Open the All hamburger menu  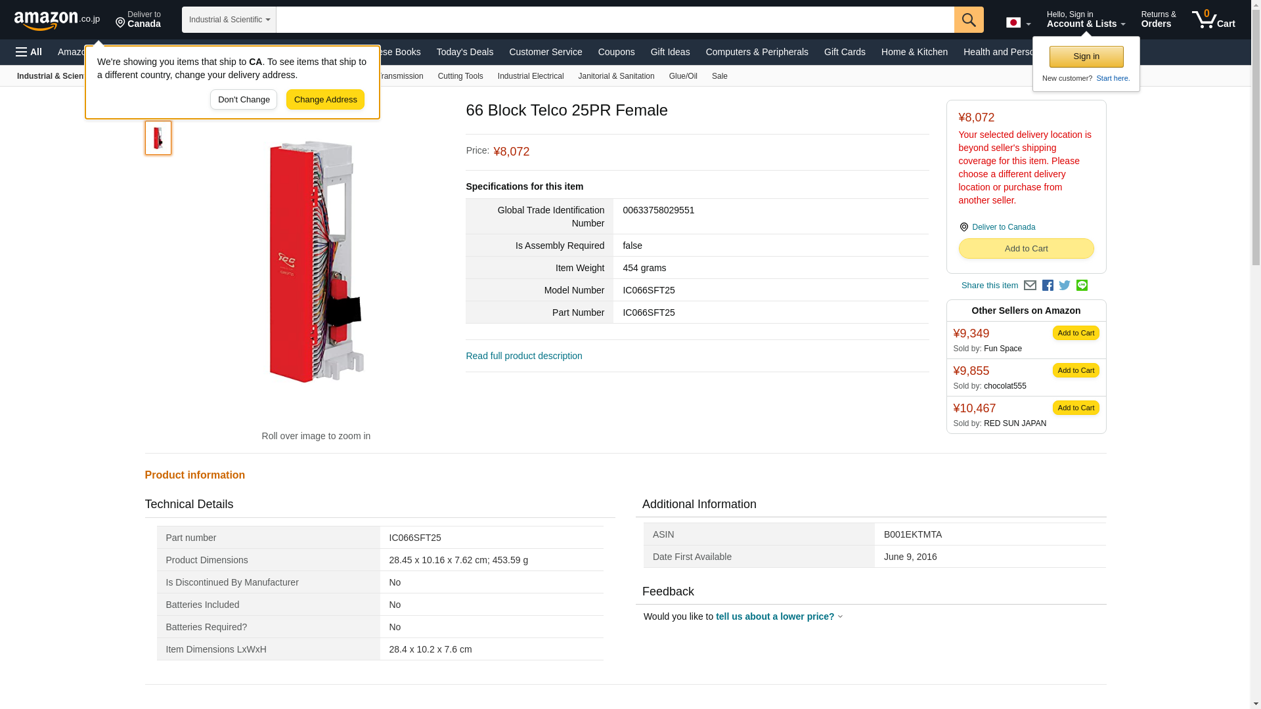29,52
